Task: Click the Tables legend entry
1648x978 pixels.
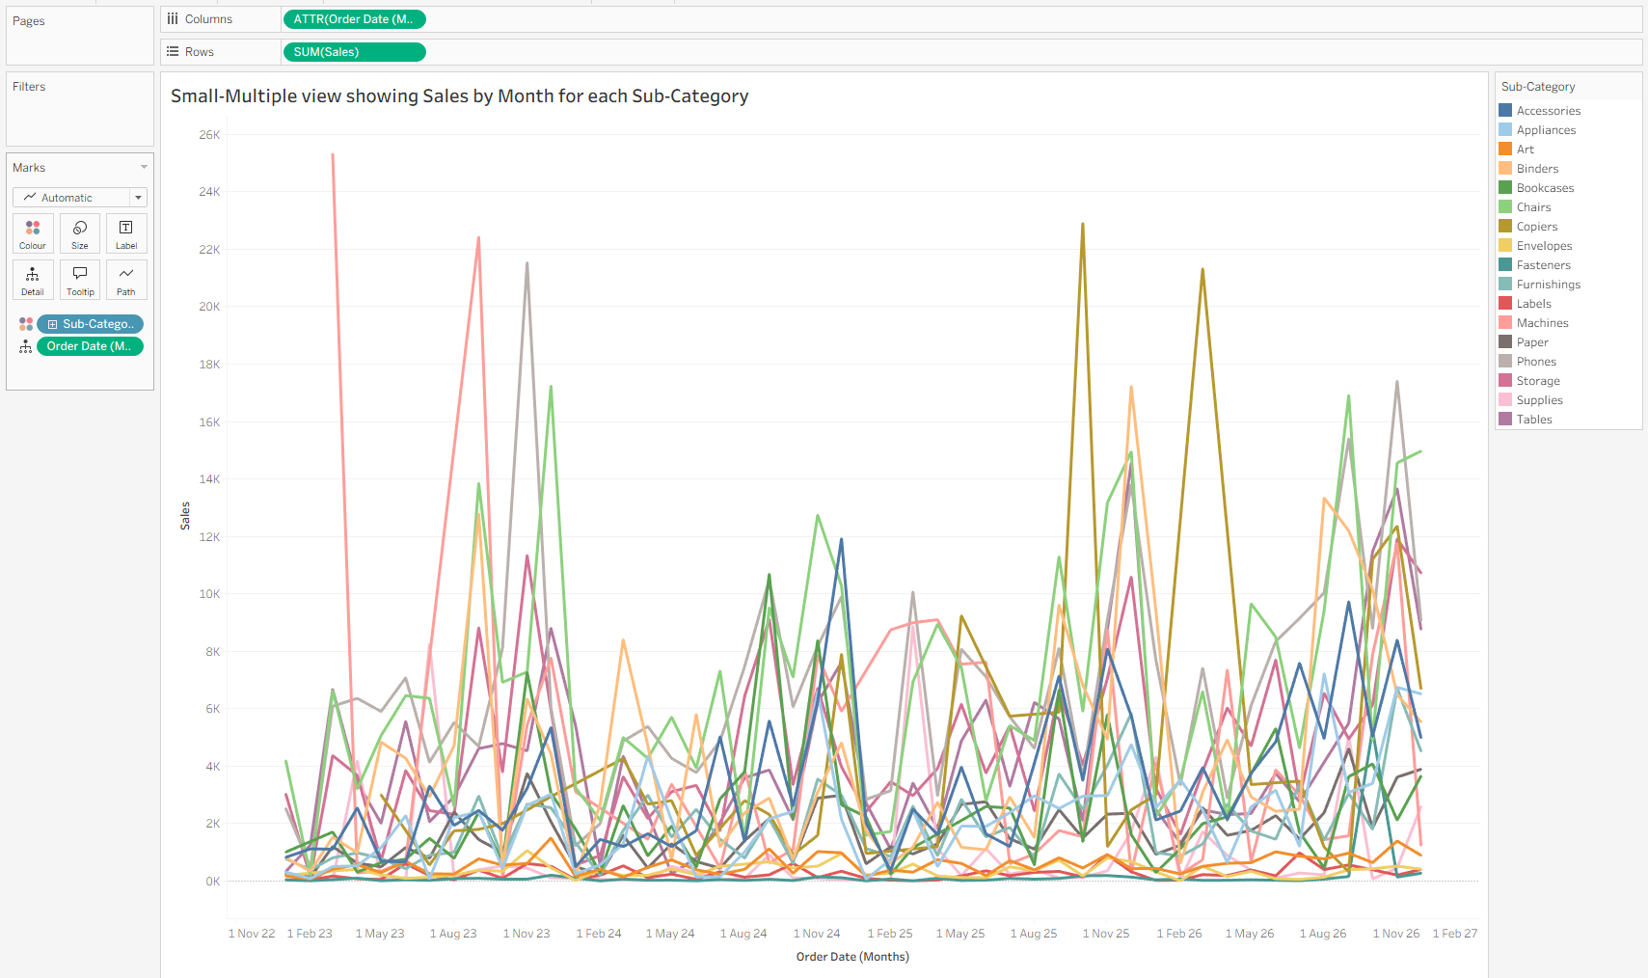Action: [1534, 420]
